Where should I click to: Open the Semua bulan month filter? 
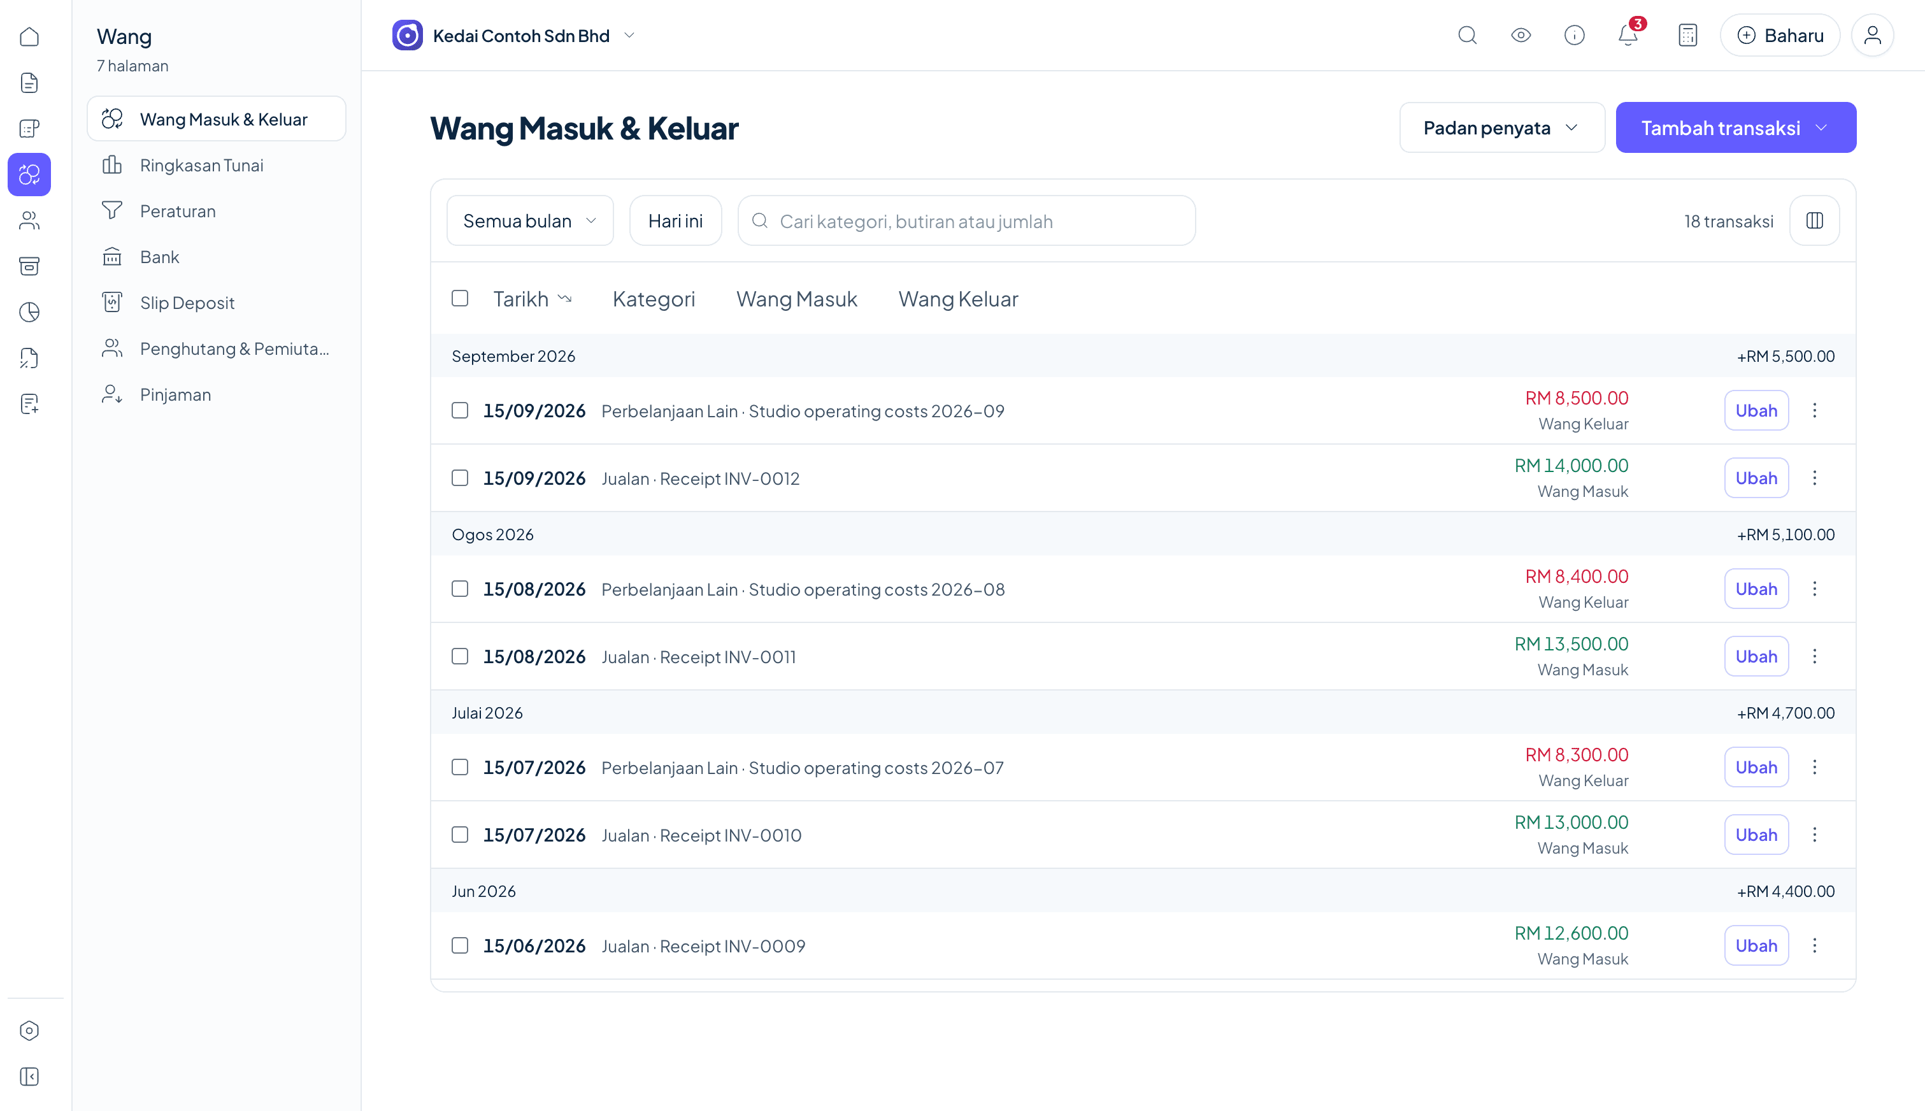pyautogui.click(x=529, y=220)
